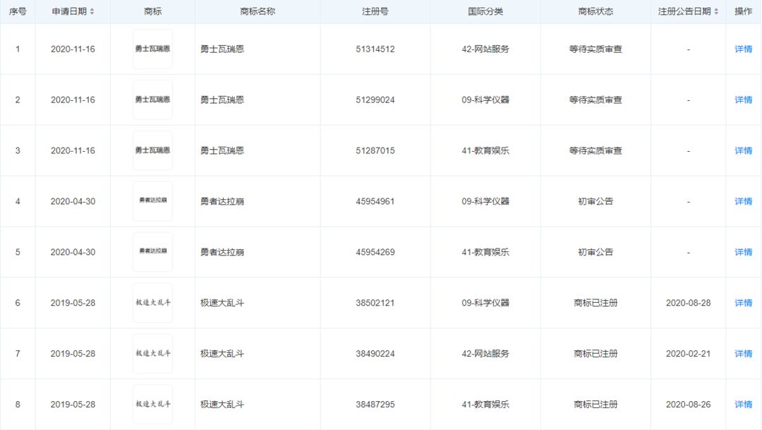Click the 勇士瓦瑞恩 logo thumbnail in row 3

coord(152,151)
